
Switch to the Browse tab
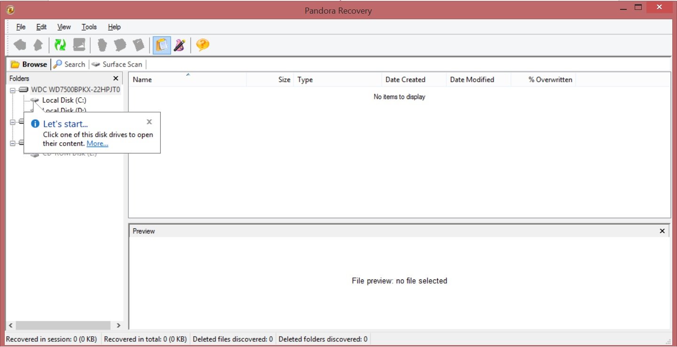coord(29,64)
